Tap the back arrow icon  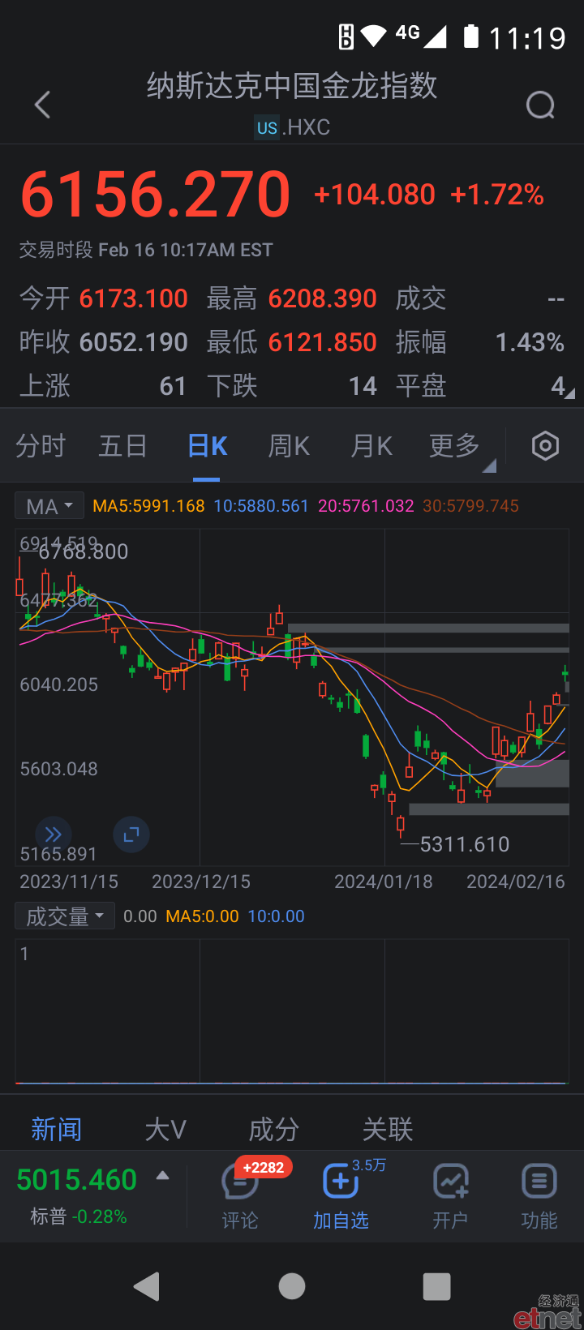[43, 105]
